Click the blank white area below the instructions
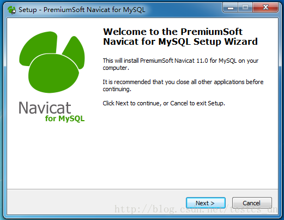Image resolution: width=284 pixels, height=220 pixels. [x=182, y=146]
